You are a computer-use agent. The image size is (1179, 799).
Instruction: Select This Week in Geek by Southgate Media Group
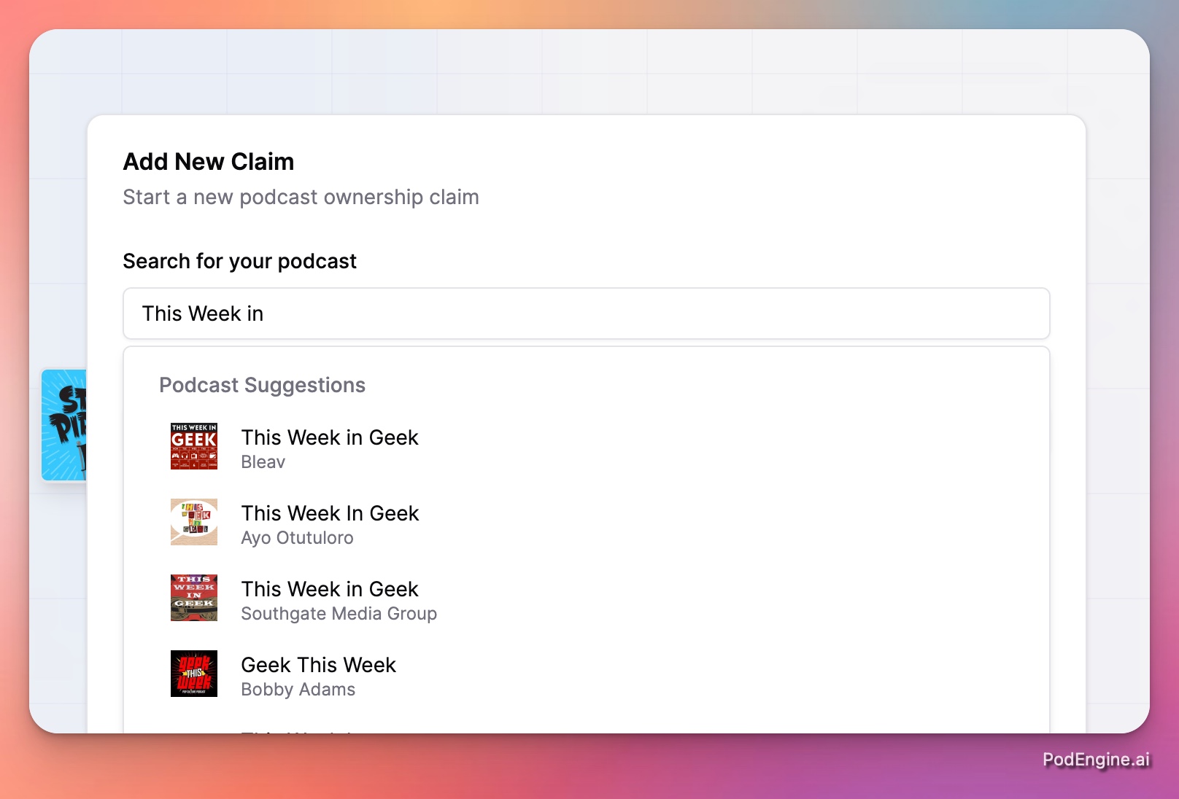coord(586,599)
